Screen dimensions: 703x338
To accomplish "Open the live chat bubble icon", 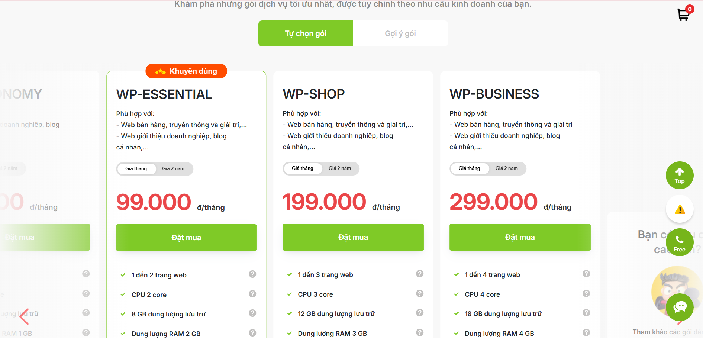I will (x=680, y=307).
